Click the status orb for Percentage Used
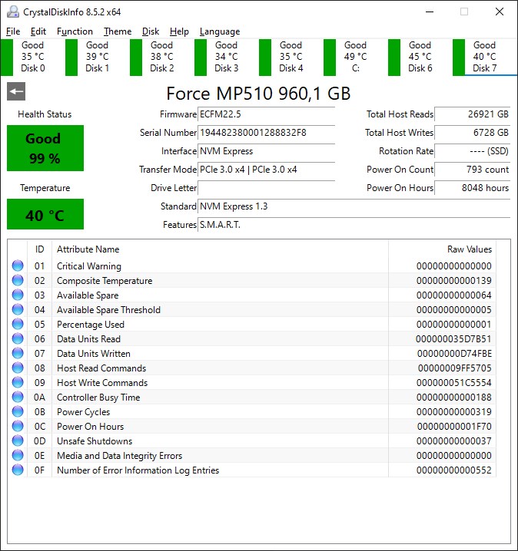This screenshot has width=518, height=551. coord(18,324)
